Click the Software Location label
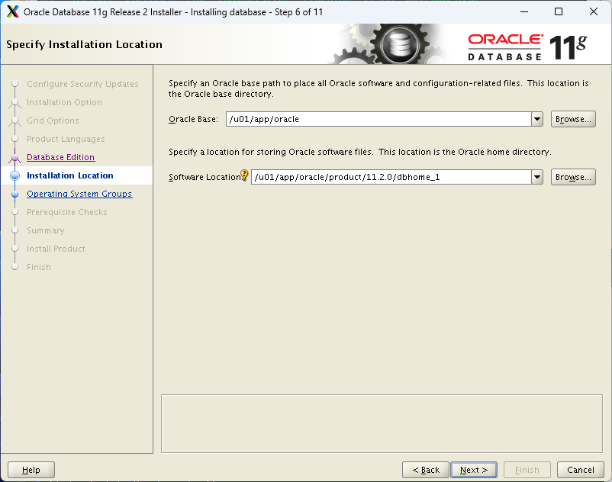This screenshot has width=612, height=482. pos(205,177)
